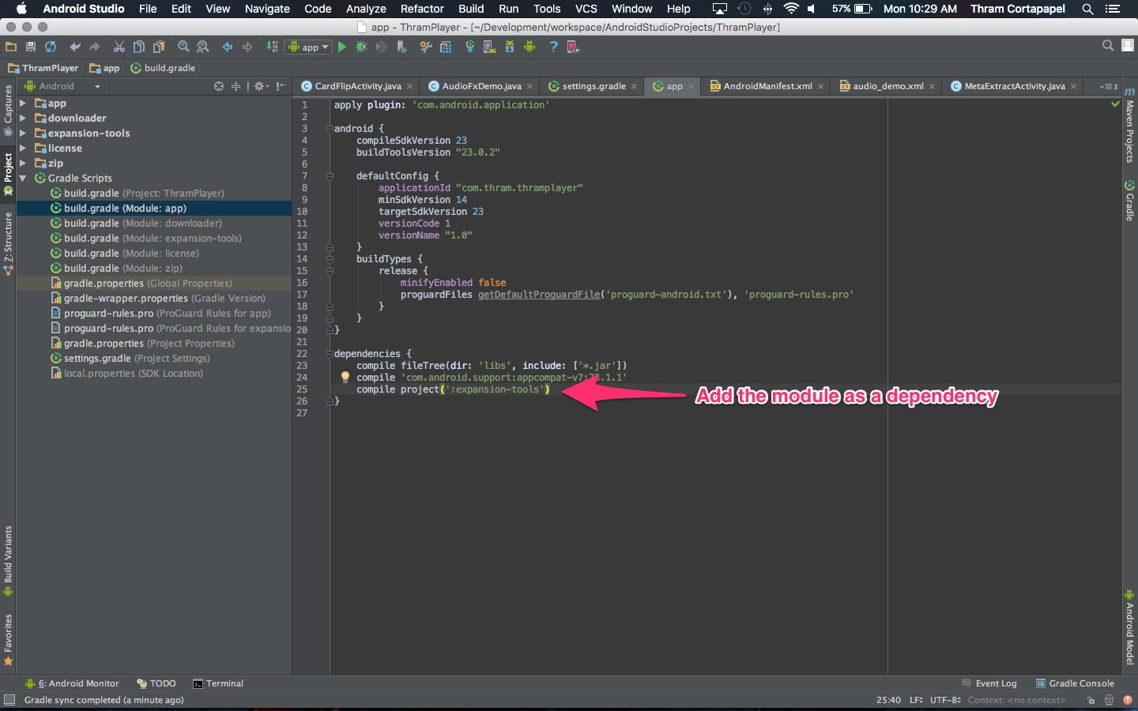Expand the license module folder

(23, 149)
